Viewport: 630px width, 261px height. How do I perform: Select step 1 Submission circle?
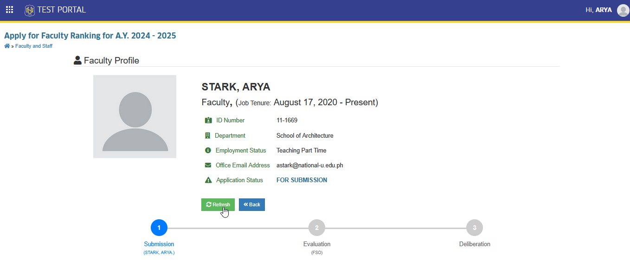point(159,228)
